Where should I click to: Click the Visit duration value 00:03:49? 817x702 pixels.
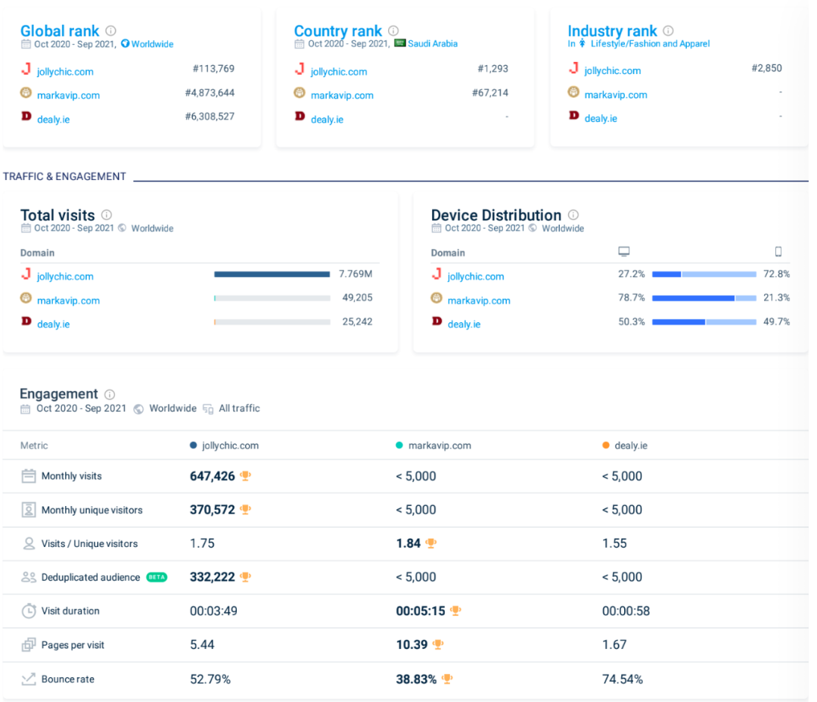(x=213, y=610)
